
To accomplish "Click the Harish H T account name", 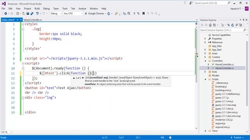I will 236,9.
